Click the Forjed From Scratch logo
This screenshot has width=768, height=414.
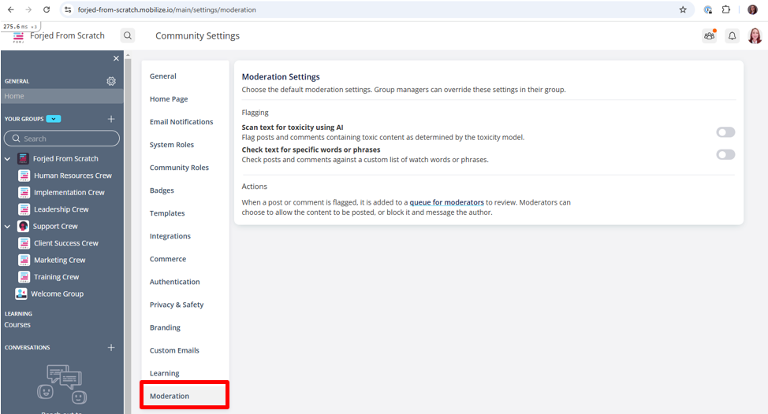coord(18,37)
